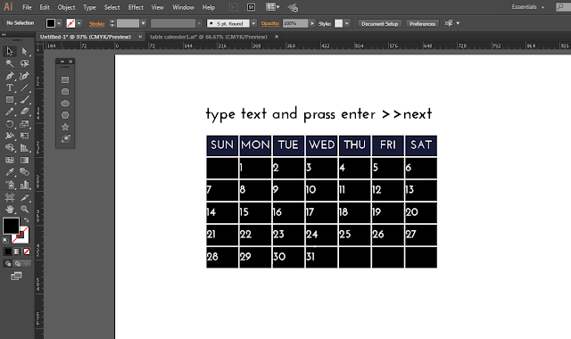Open stroke weight dropdown

click(143, 23)
